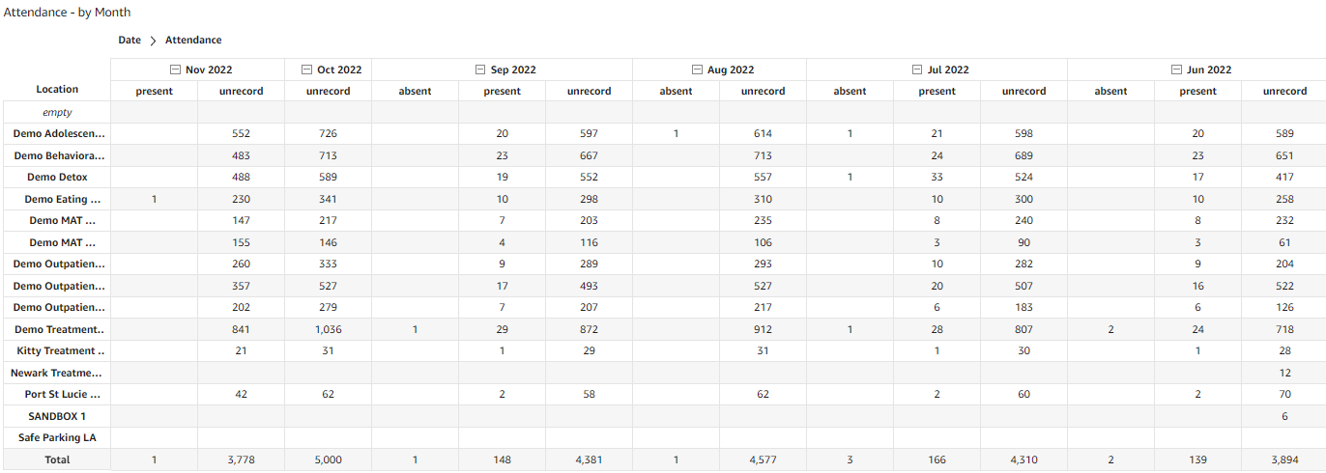Click the 5,000 total for Oct 2022
The width and height of the screenshot is (1326, 473).
(x=328, y=460)
